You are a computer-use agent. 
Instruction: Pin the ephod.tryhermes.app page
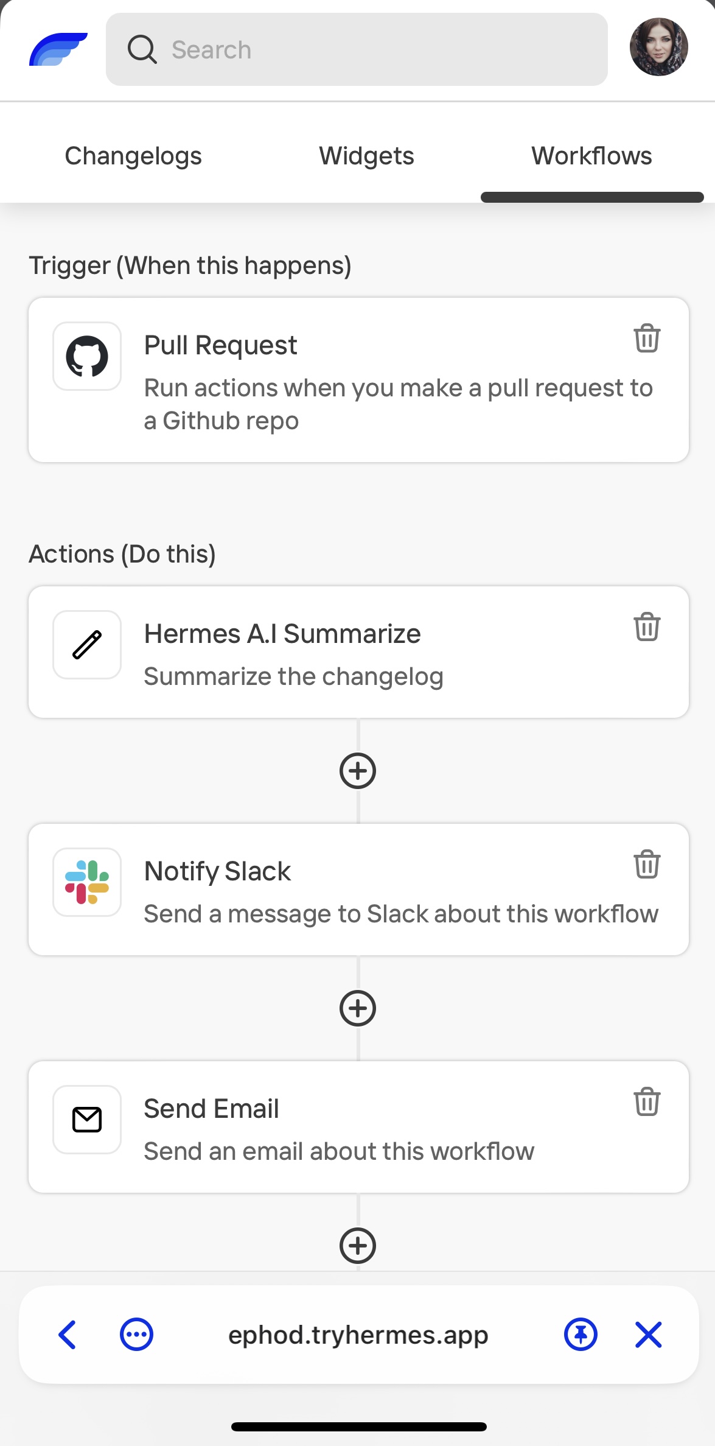tap(581, 1335)
